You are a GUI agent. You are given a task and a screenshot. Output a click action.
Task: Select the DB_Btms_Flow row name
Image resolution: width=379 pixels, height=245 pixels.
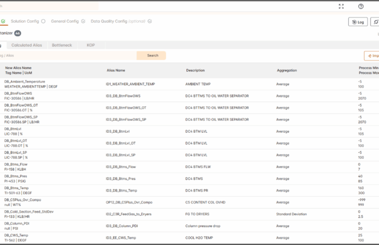coord(16,164)
